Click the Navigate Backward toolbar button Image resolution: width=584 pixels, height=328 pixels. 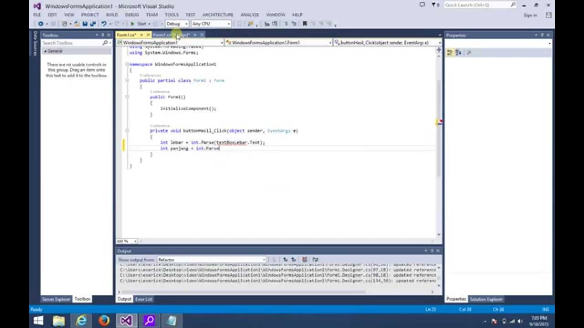[41, 24]
